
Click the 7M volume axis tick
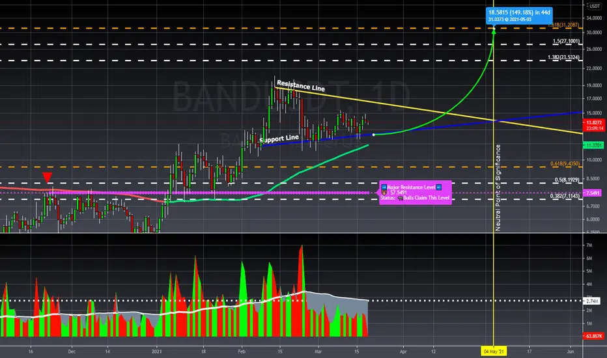589,245
